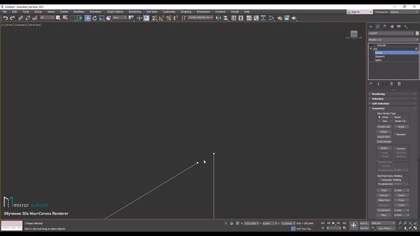Open the Customize menu
Viewport: 420px width, 236px height.
169,12
